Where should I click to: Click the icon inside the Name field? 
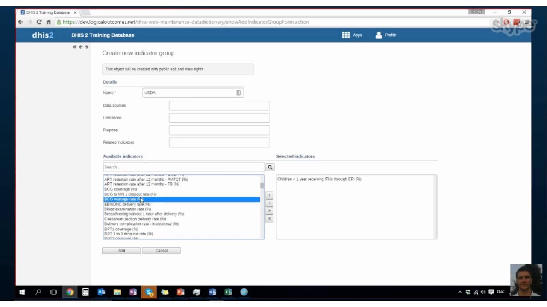(238, 93)
